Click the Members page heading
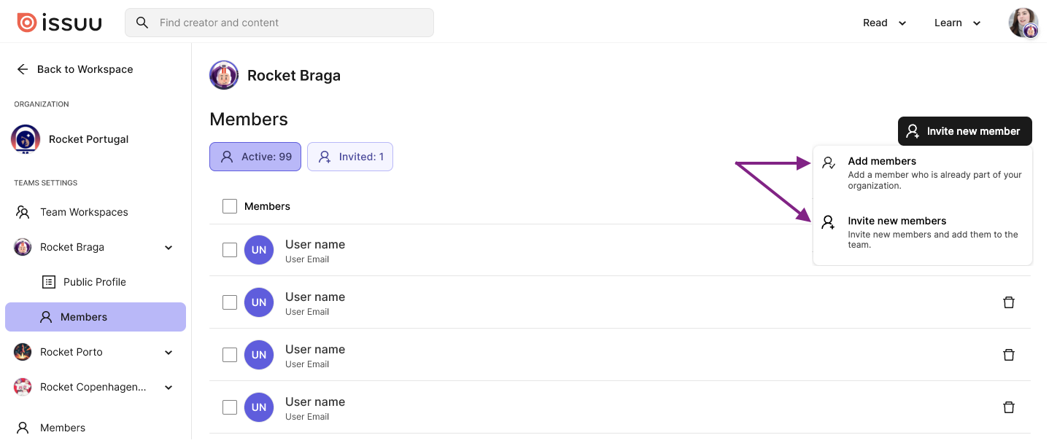This screenshot has height=443, width=1049. click(249, 119)
